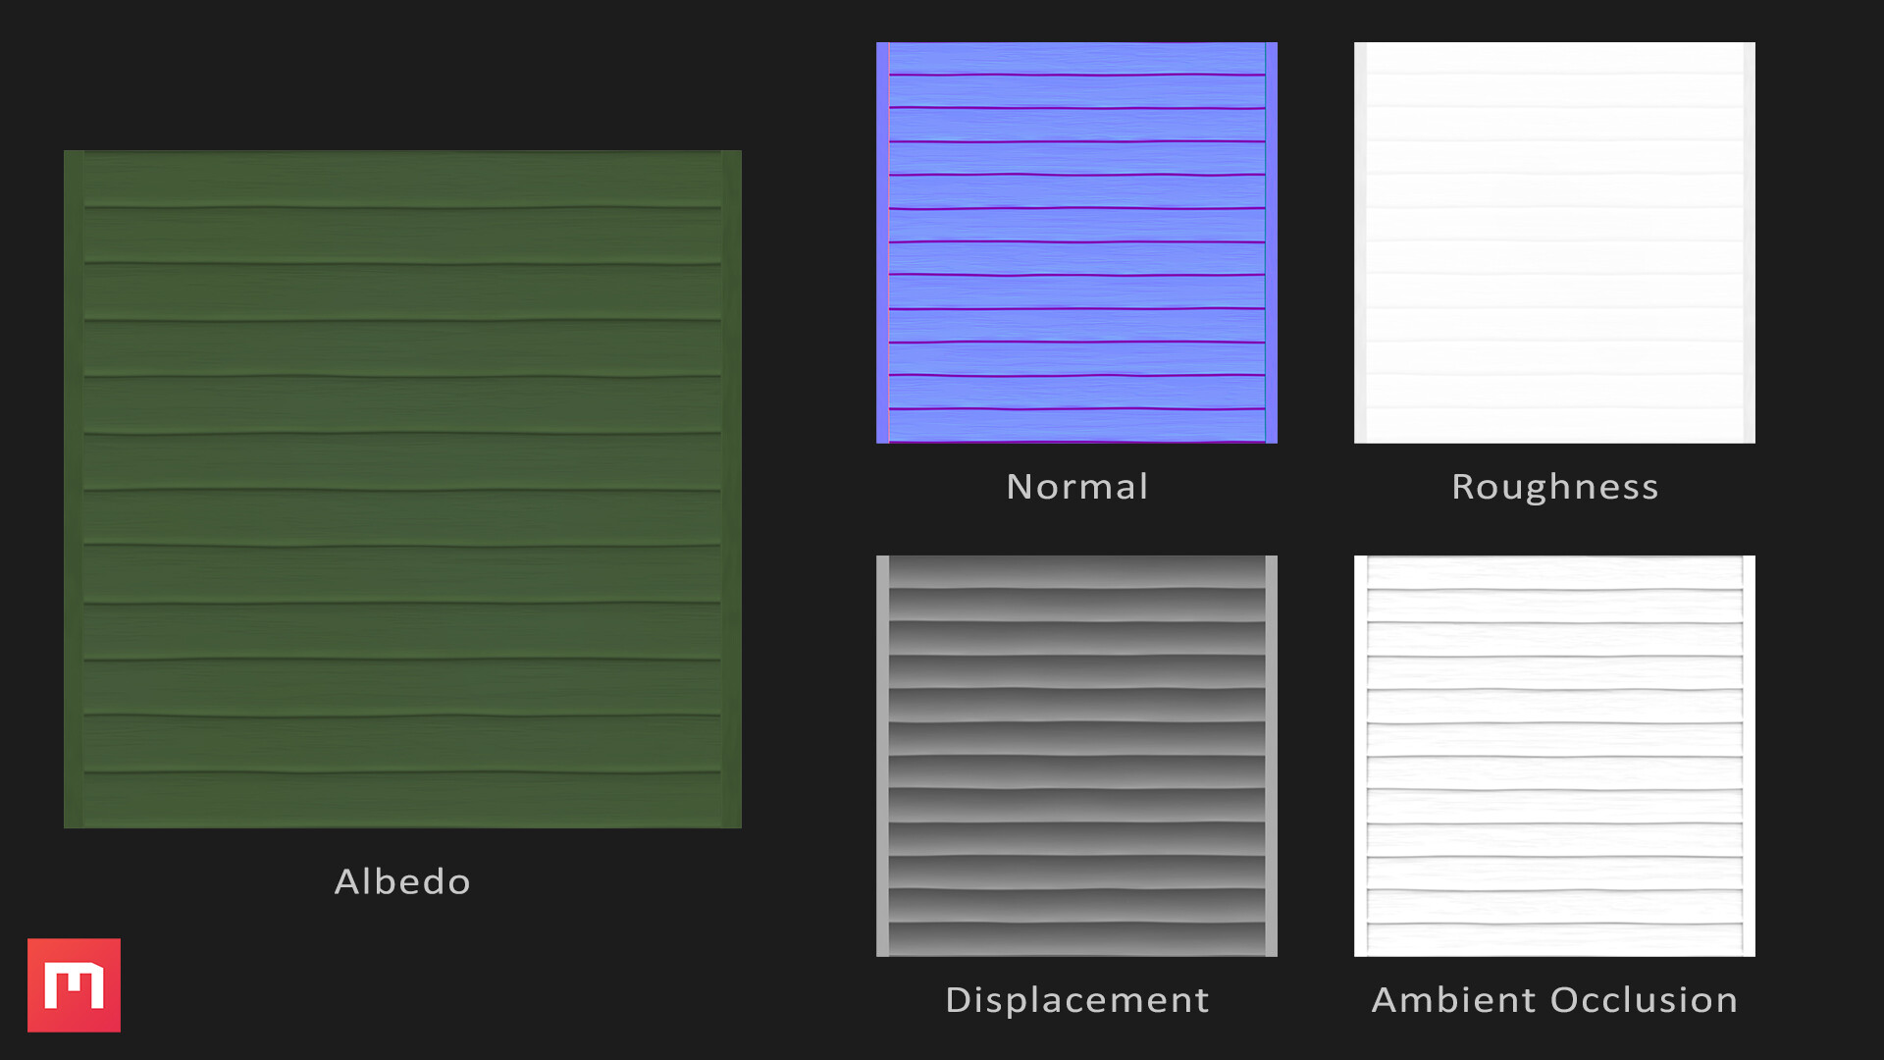Click the Ambient Occlusion label
Image resolution: width=1884 pixels, height=1060 pixels.
[1554, 1000]
